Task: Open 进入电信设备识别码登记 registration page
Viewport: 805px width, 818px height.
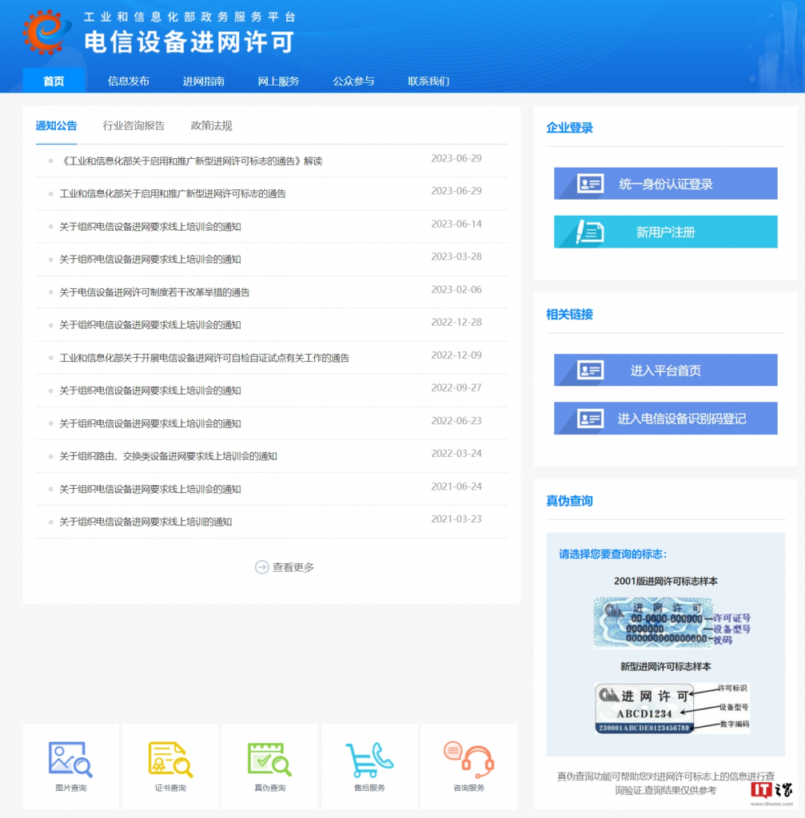Action: 665,418
